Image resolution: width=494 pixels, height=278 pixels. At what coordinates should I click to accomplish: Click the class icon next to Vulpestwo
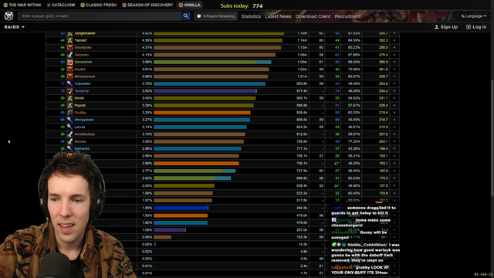click(70, 83)
